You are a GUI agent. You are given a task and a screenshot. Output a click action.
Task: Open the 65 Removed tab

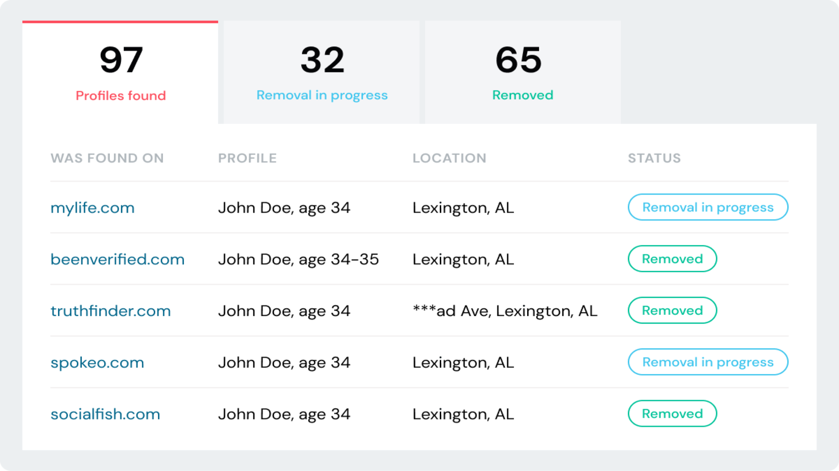coord(522,73)
